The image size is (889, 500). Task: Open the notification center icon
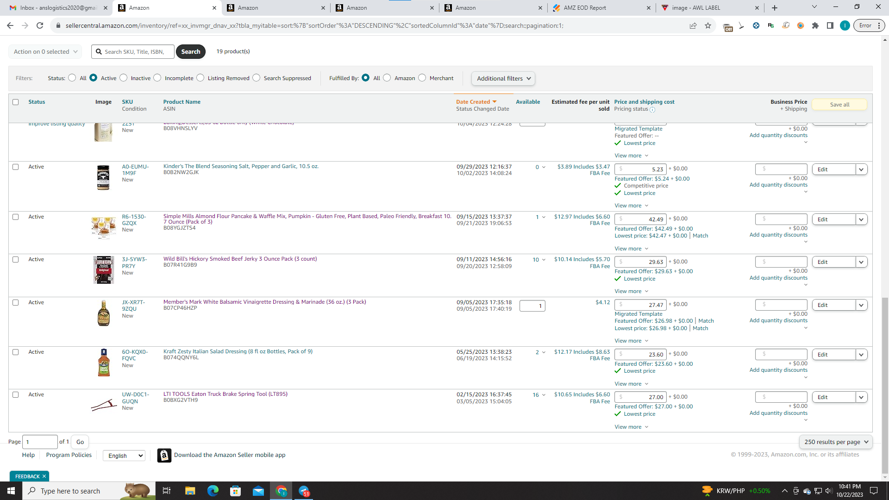tap(874, 491)
